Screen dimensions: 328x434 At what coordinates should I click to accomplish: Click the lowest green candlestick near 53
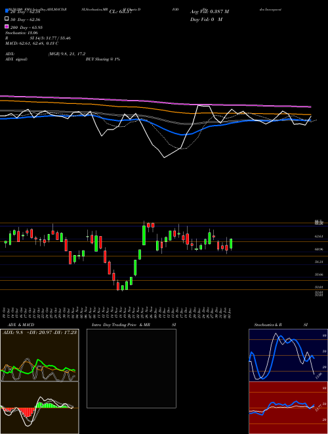[x=122, y=287]
